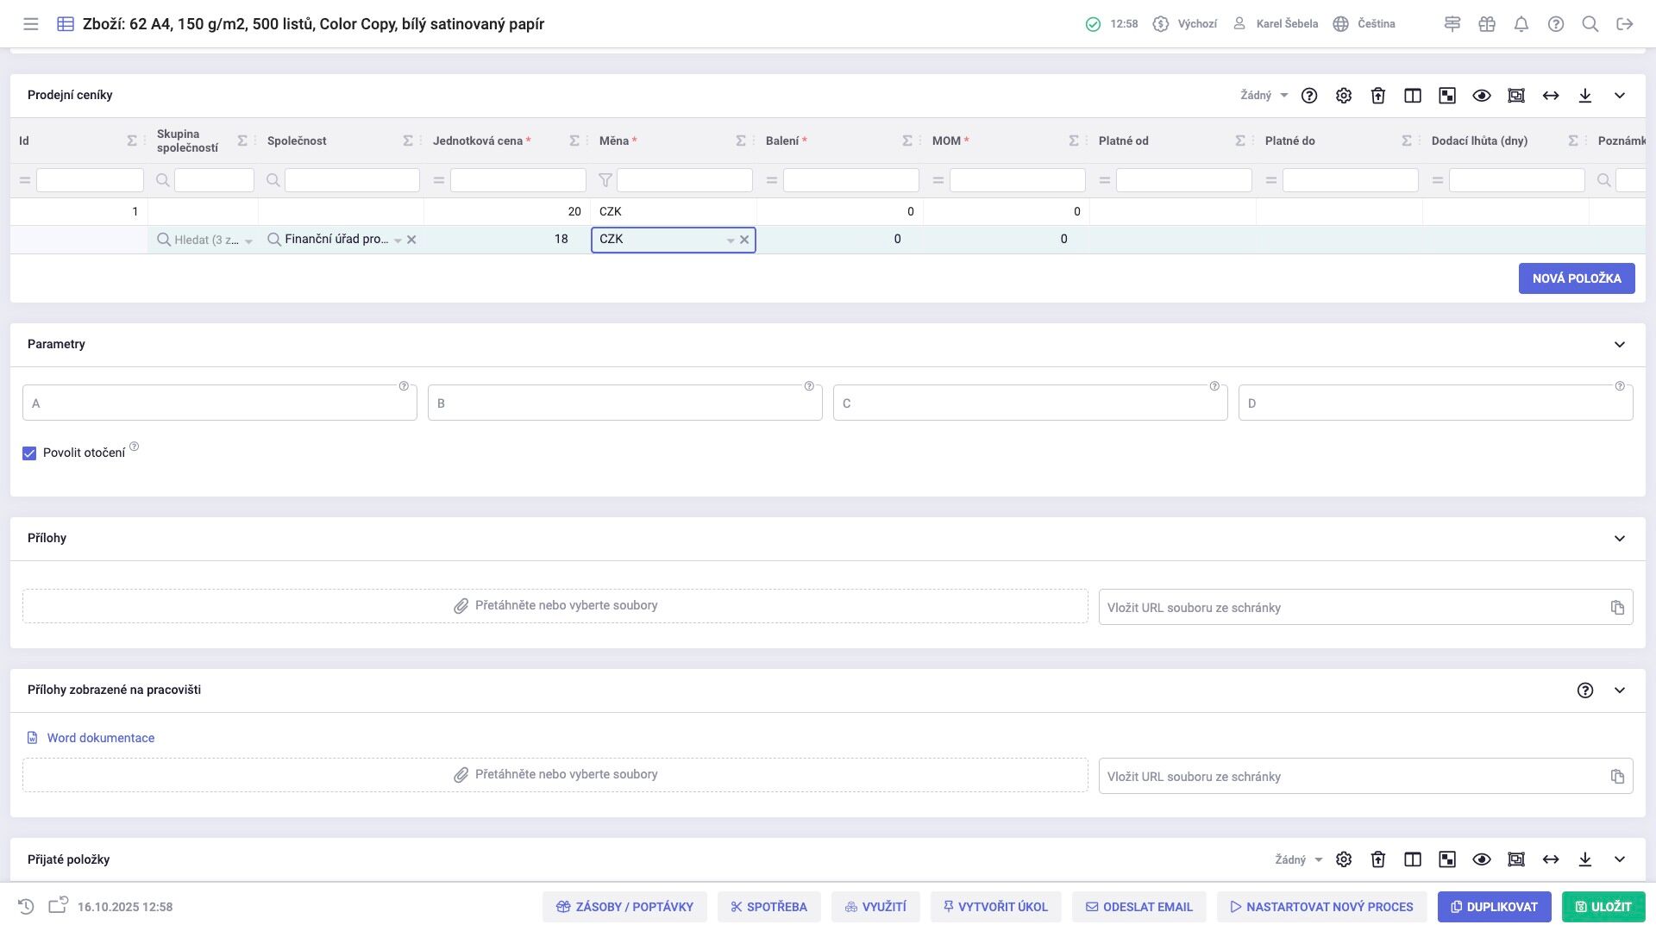Viewport: 1656px width, 931px height.
Task: Click the trash icon in Prodejní ceníky
Action: (x=1378, y=96)
